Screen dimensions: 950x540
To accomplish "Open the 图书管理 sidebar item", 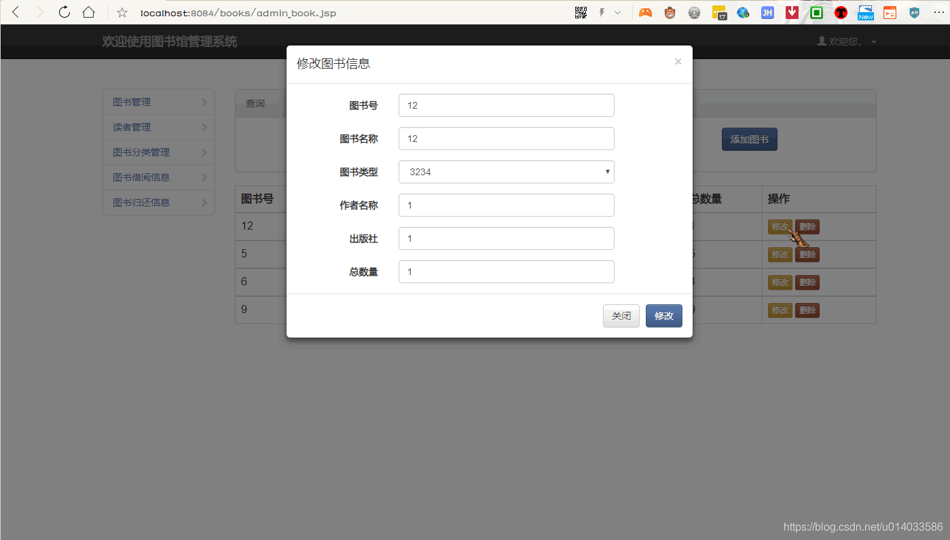I will point(158,102).
